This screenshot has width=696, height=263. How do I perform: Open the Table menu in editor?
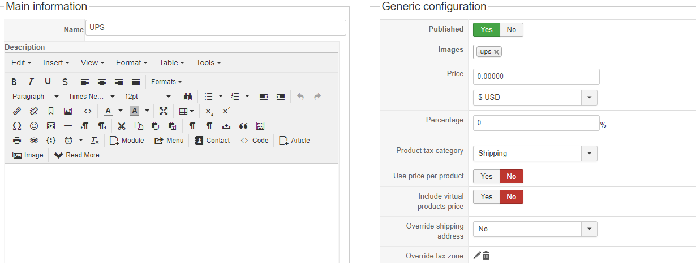[171, 63]
